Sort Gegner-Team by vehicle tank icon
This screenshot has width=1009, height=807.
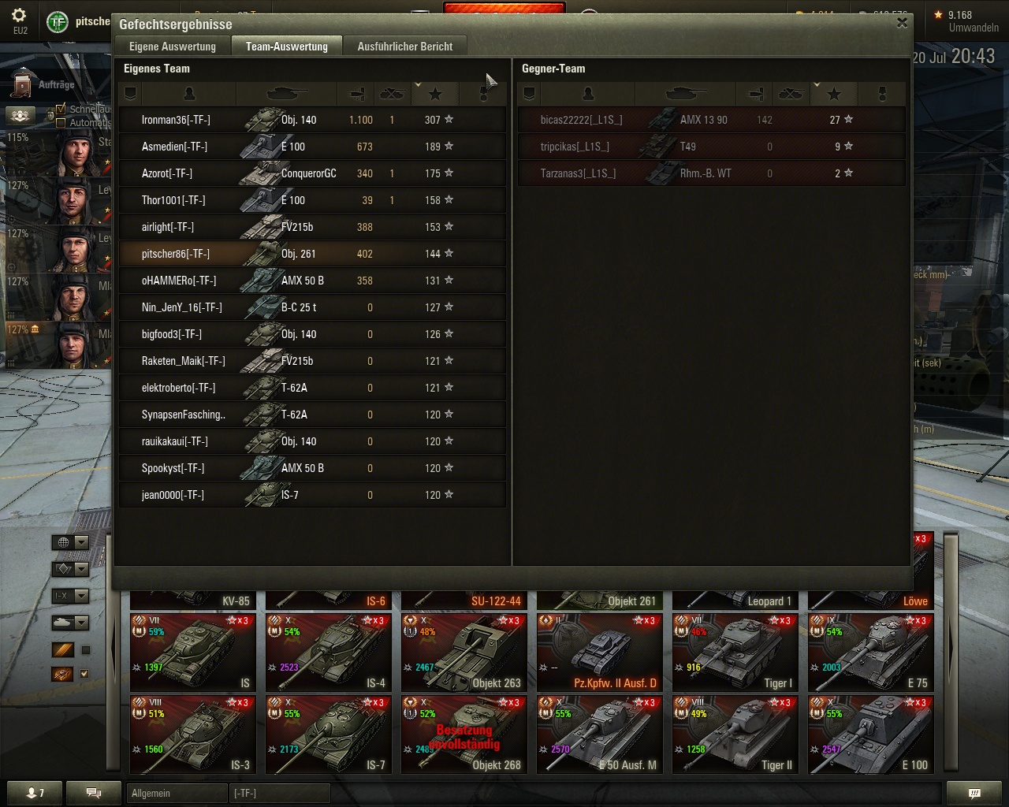[685, 95]
